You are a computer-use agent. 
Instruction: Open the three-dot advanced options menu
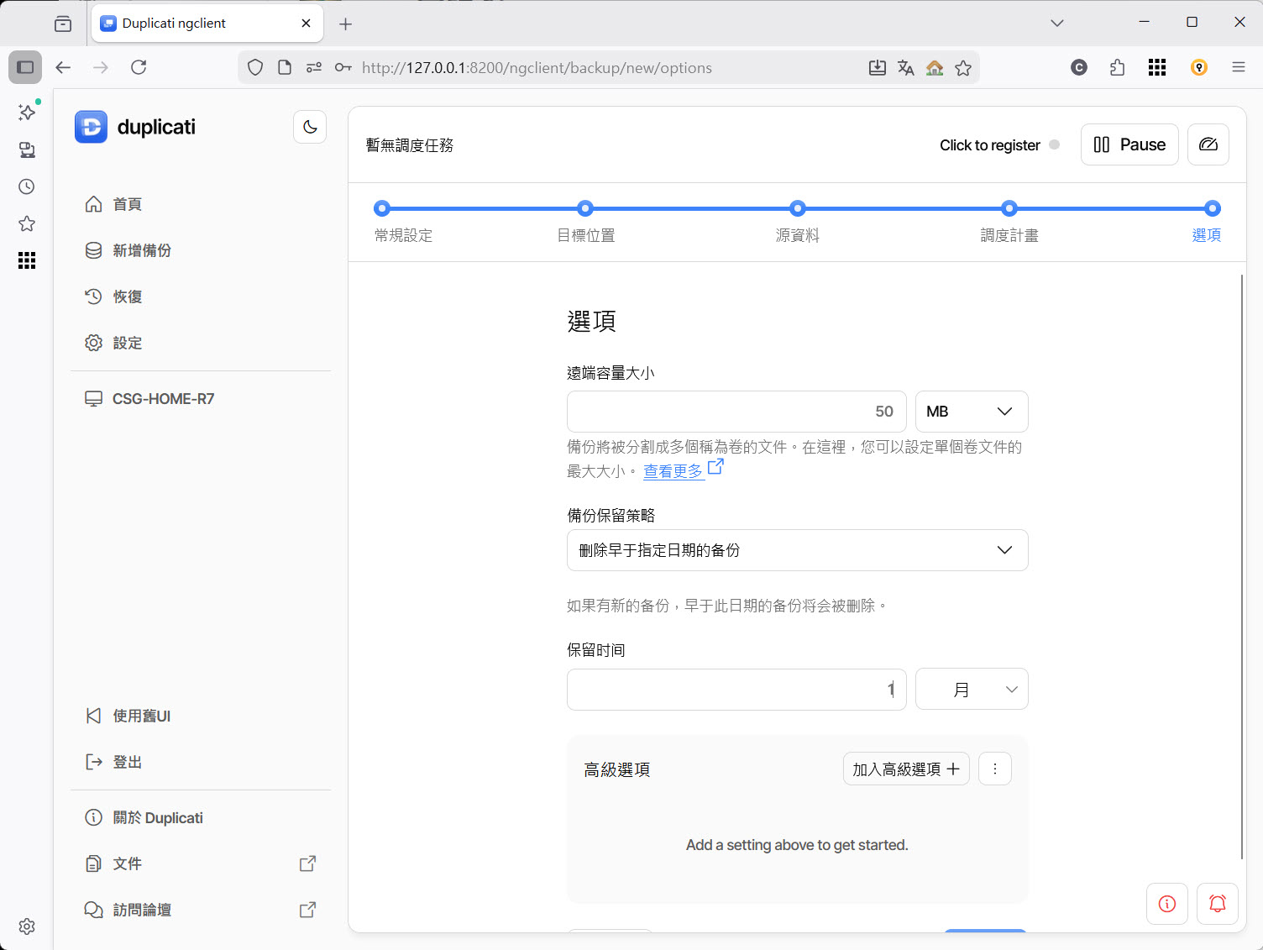pyautogui.click(x=994, y=769)
